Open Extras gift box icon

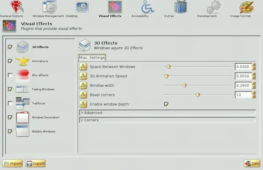(x=180, y=7)
